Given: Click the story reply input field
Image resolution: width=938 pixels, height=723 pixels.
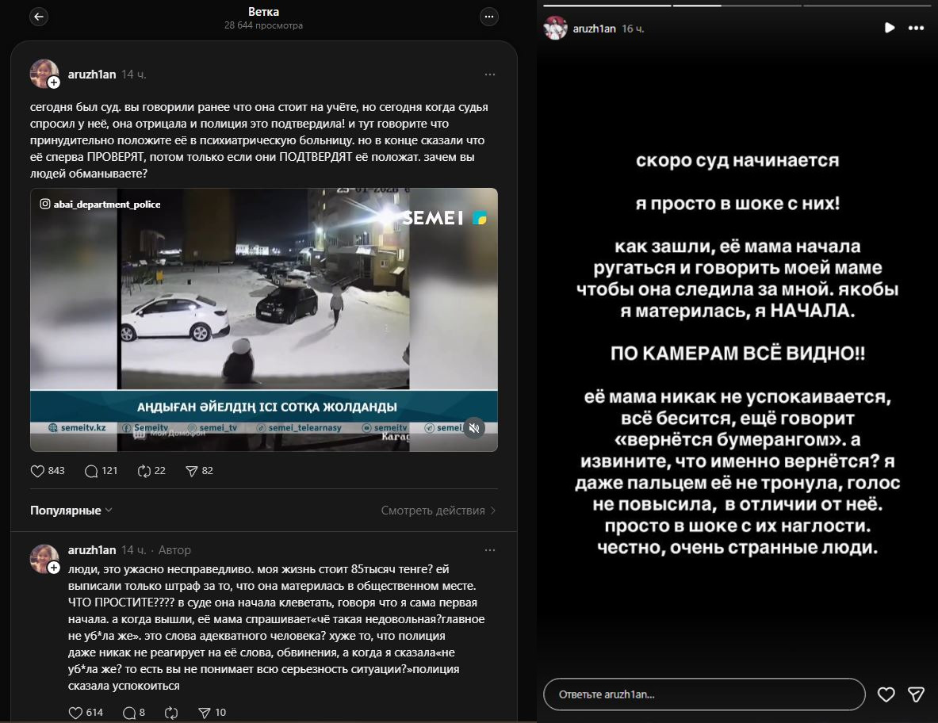Looking at the screenshot, I should tap(703, 694).
